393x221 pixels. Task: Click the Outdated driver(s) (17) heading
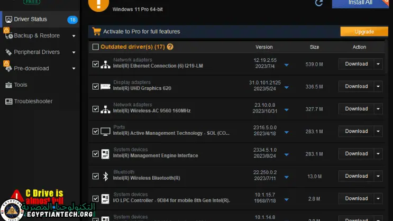[133, 47]
